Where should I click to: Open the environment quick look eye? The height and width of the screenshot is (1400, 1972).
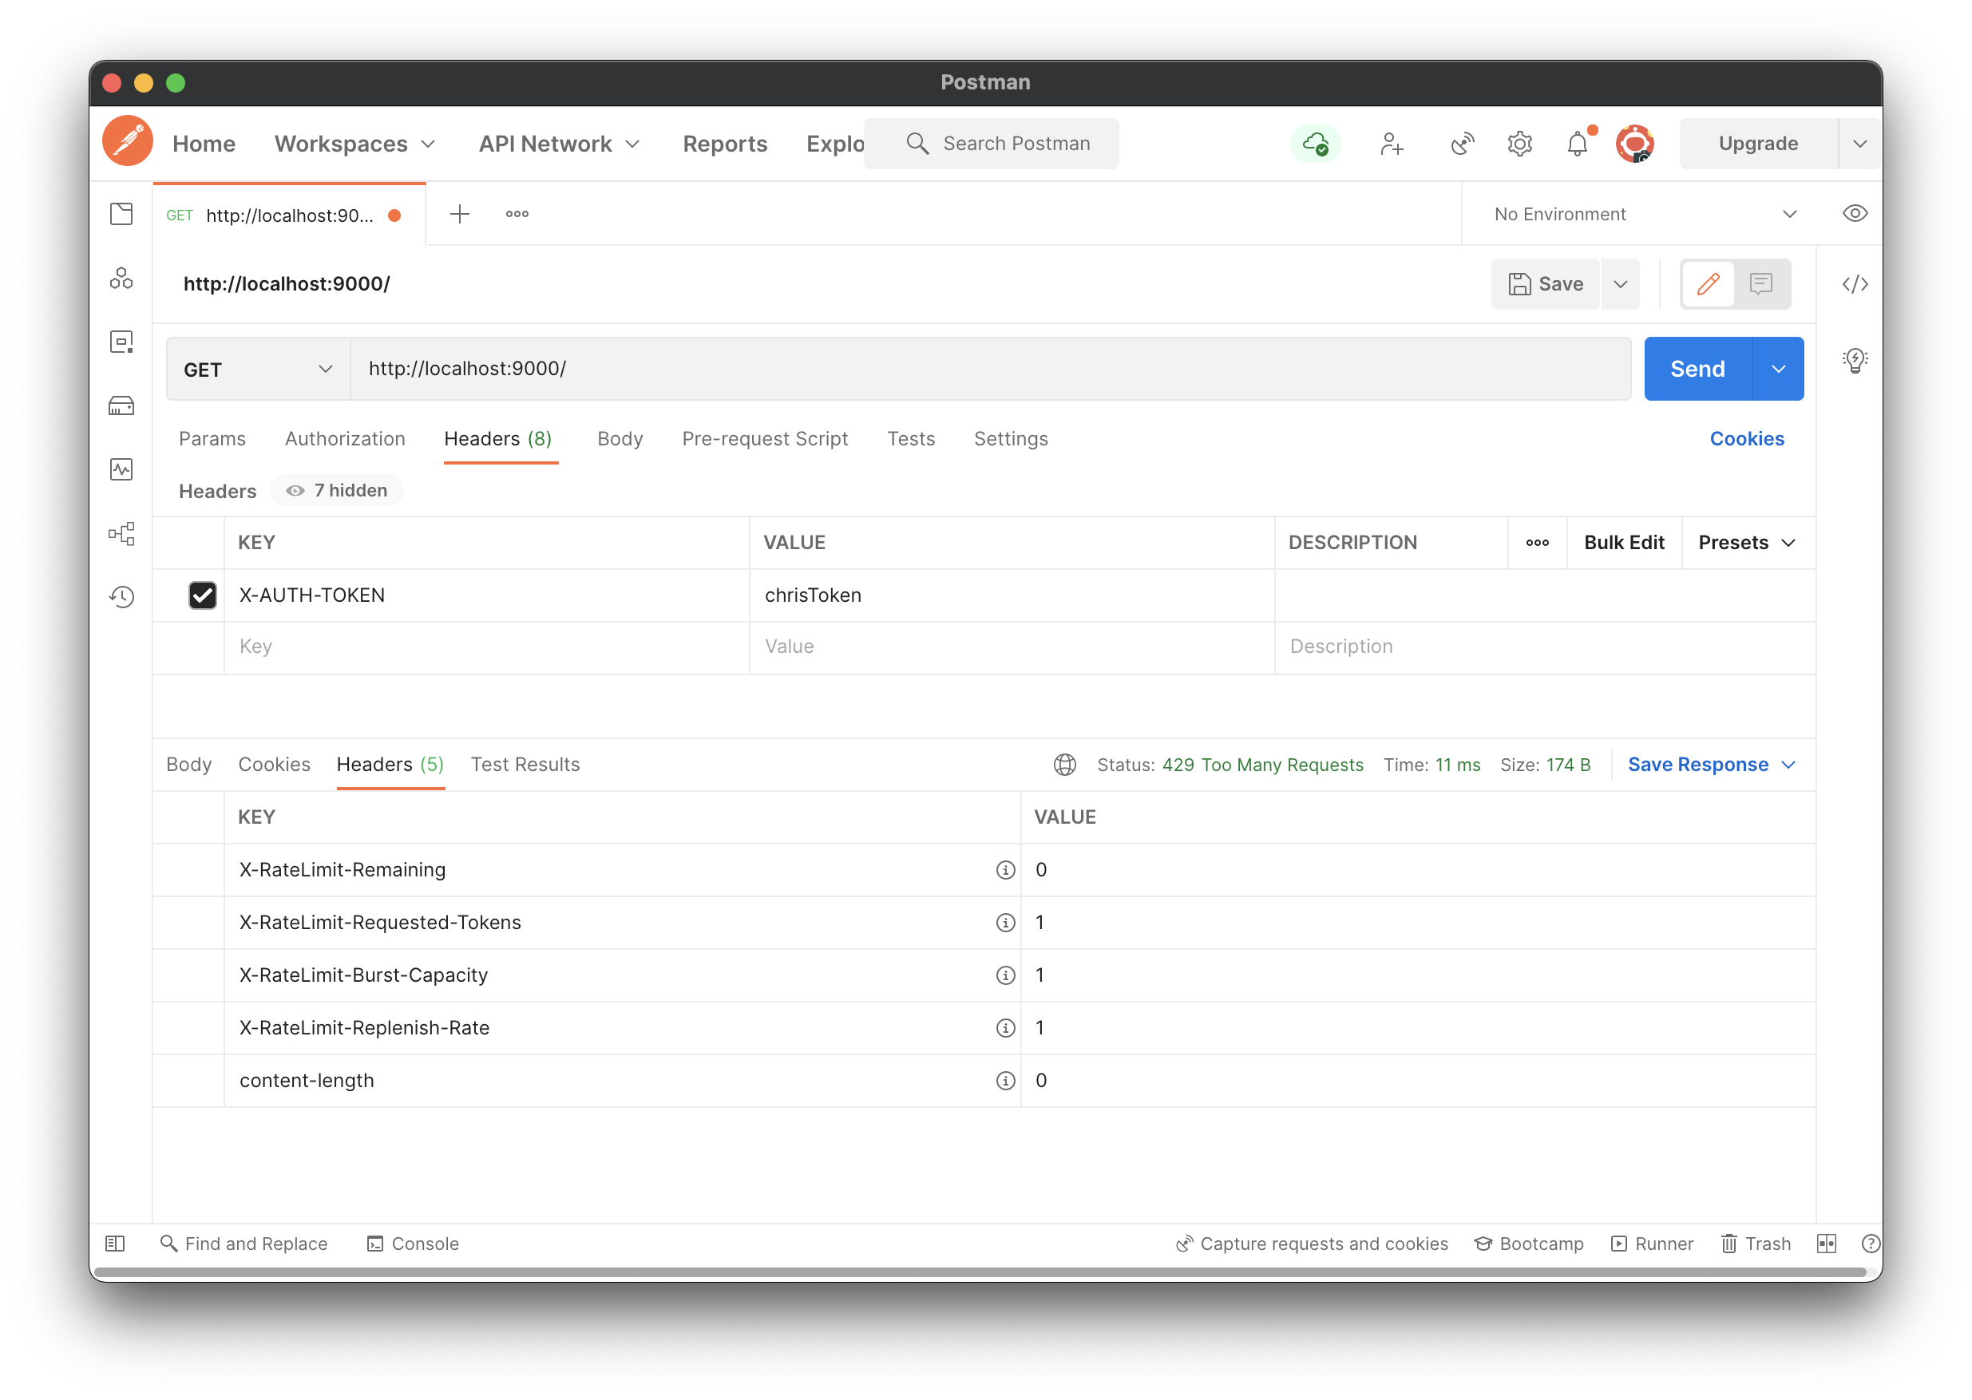(1855, 214)
